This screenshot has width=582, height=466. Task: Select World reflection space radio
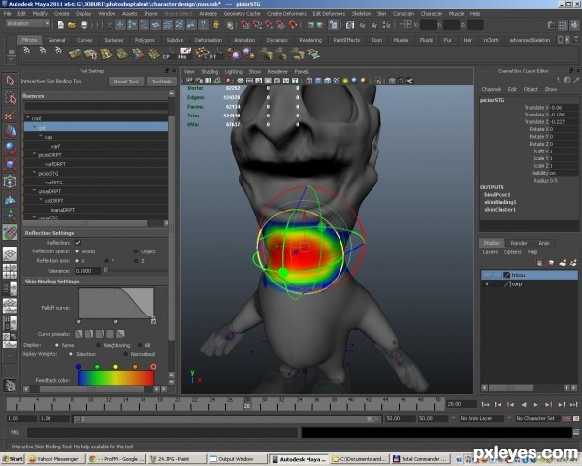click(x=77, y=251)
